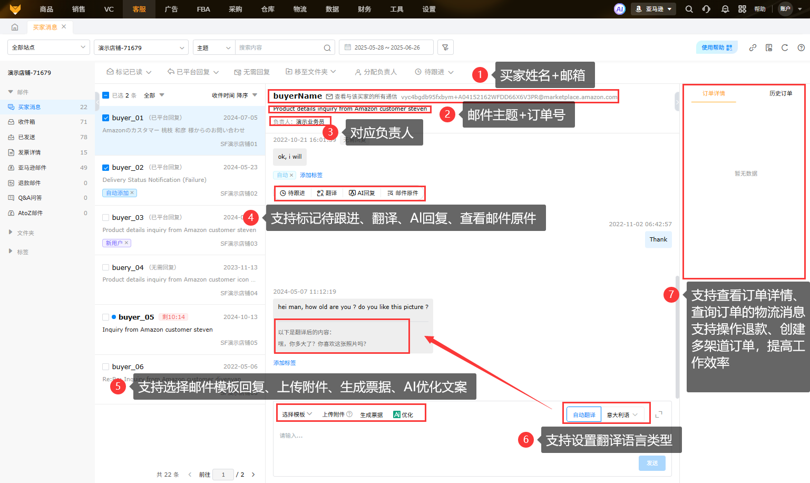Click the global search magnifier in top bar

click(x=689, y=9)
